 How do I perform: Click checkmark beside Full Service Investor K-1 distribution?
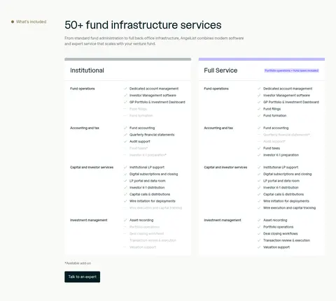click(x=259, y=188)
